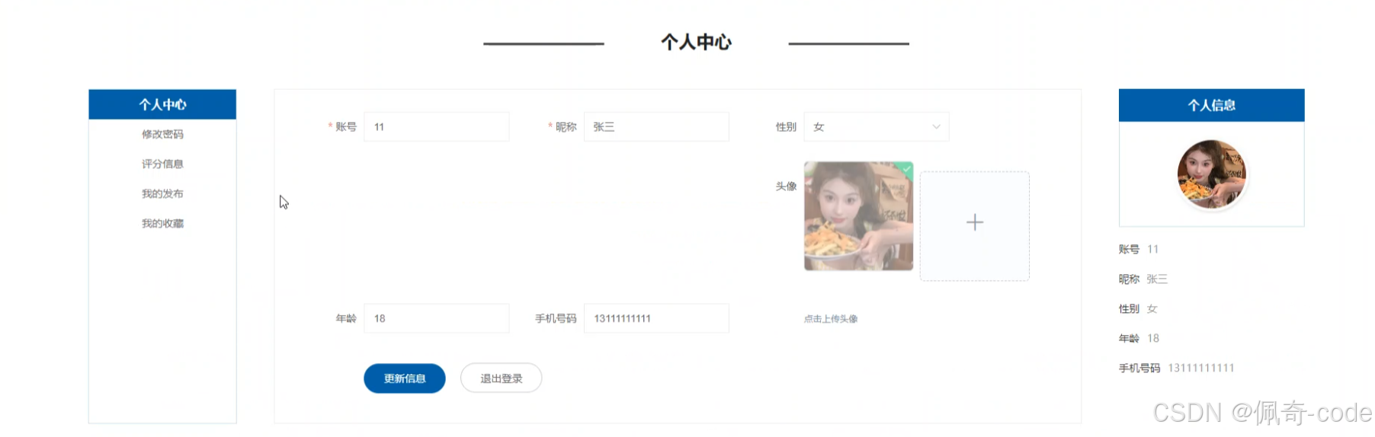Focus the 年龄 input field

click(437, 318)
